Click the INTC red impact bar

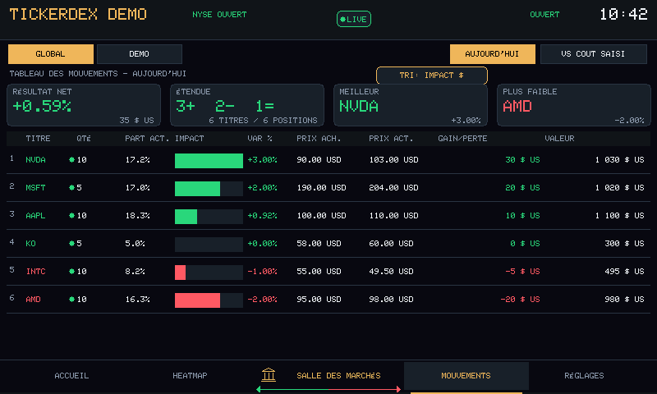point(180,273)
